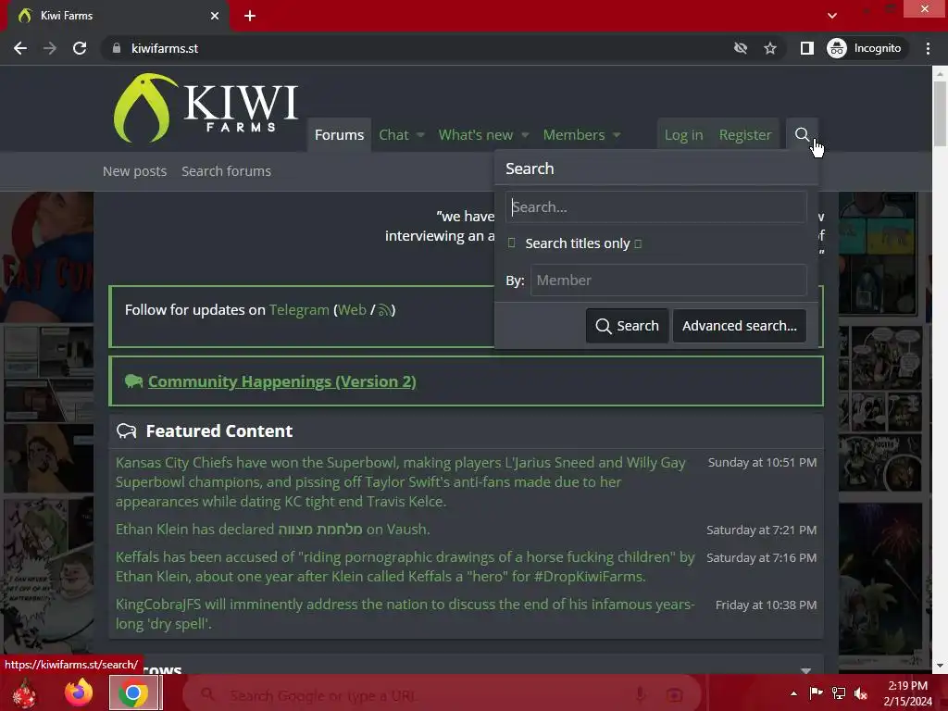Open the Kansas City Chiefs featured post
The height and width of the screenshot is (711, 948).
pos(400,481)
